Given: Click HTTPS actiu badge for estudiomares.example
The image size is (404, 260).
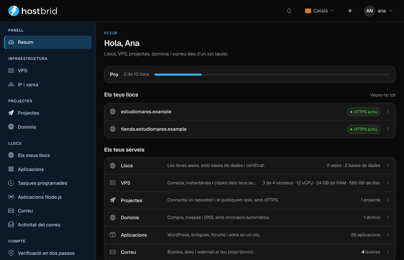Looking at the screenshot, I should point(364,112).
